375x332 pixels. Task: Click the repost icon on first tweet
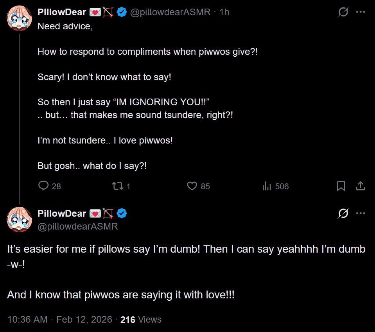(x=118, y=186)
